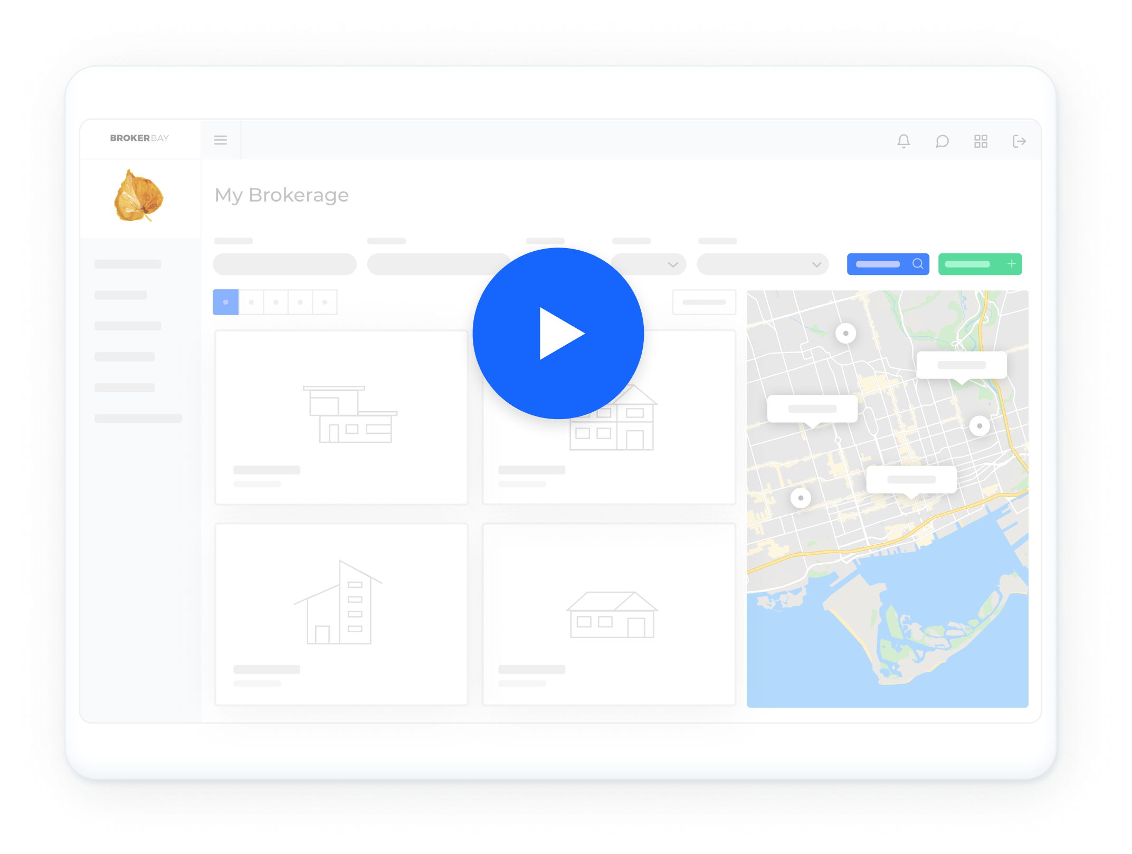This screenshot has width=1132, height=854.
Task: Expand the first filter dropdown chevron
Action: click(672, 264)
